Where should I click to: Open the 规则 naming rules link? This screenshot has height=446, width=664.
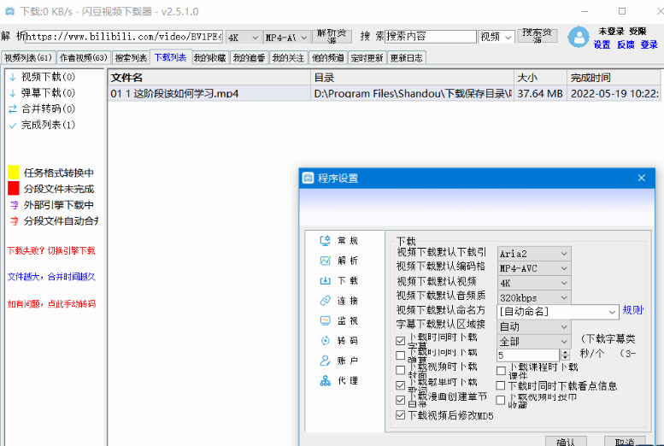coord(632,310)
